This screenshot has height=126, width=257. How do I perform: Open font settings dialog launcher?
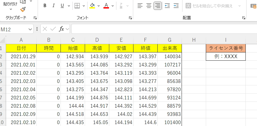point(130,18)
